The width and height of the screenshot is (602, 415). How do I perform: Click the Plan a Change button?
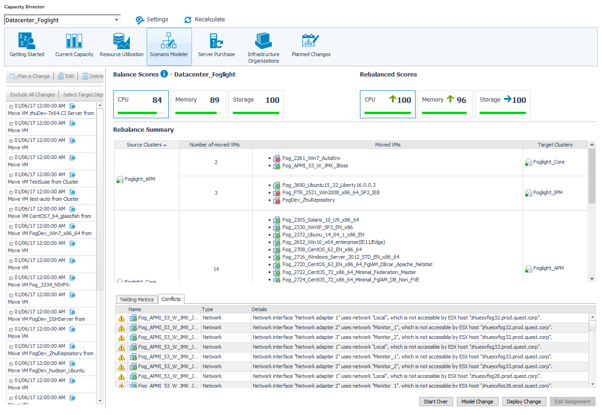click(x=30, y=76)
